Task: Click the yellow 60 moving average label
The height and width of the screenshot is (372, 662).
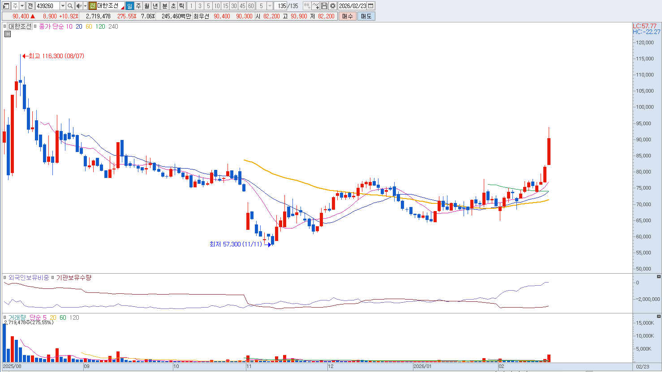Action: [89, 26]
